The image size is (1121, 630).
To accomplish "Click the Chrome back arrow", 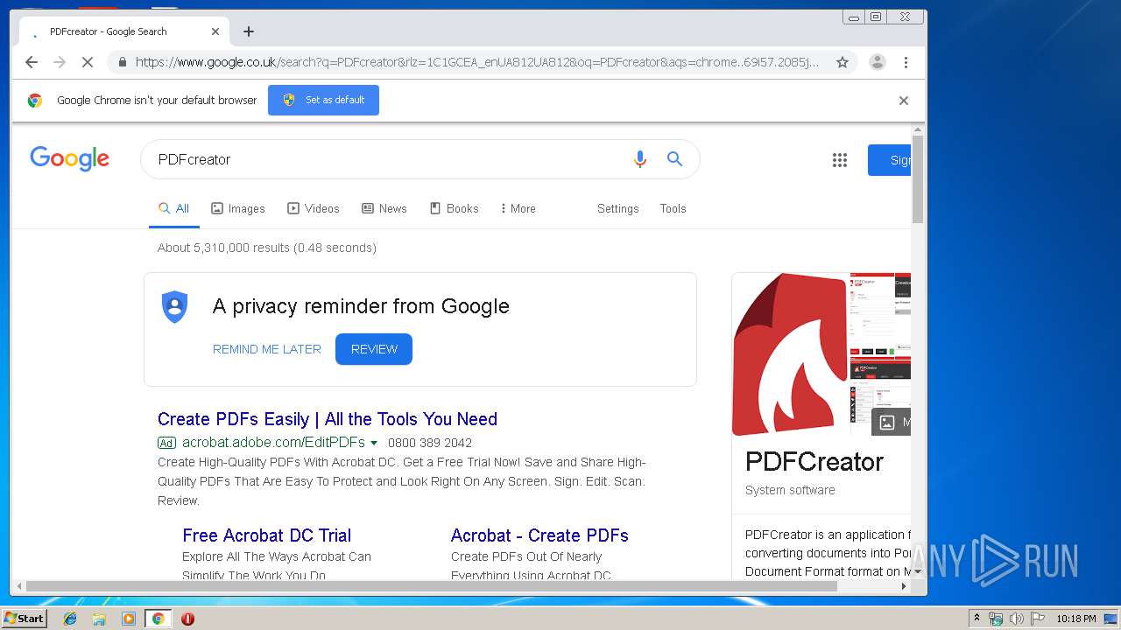I will coord(32,62).
